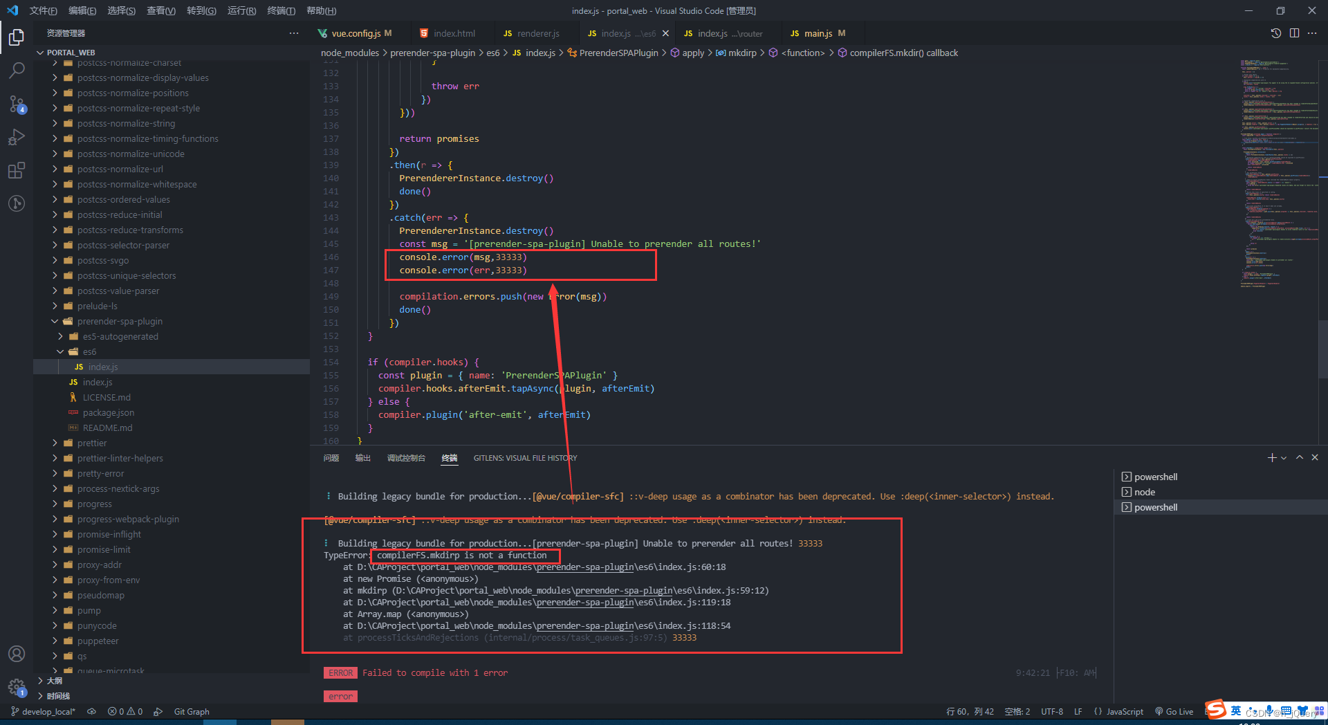Open the Output panel tab (输出)
Image resolution: width=1328 pixels, height=725 pixels.
[x=363, y=458]
